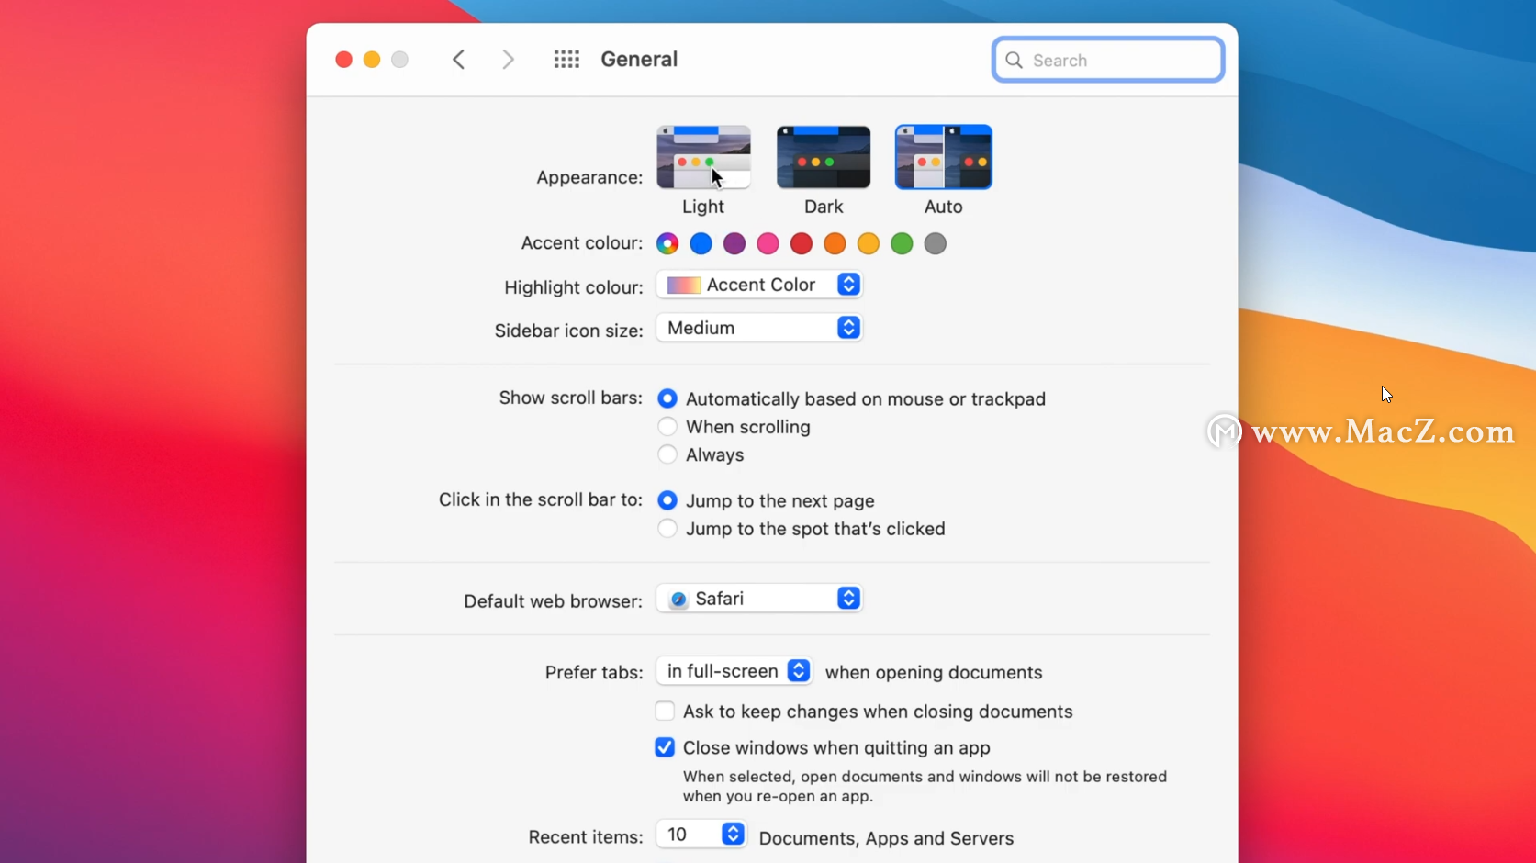The height and width of the screenshot is (863, 1536).
Task: Focus the Search field
Action: [1108, 60]
